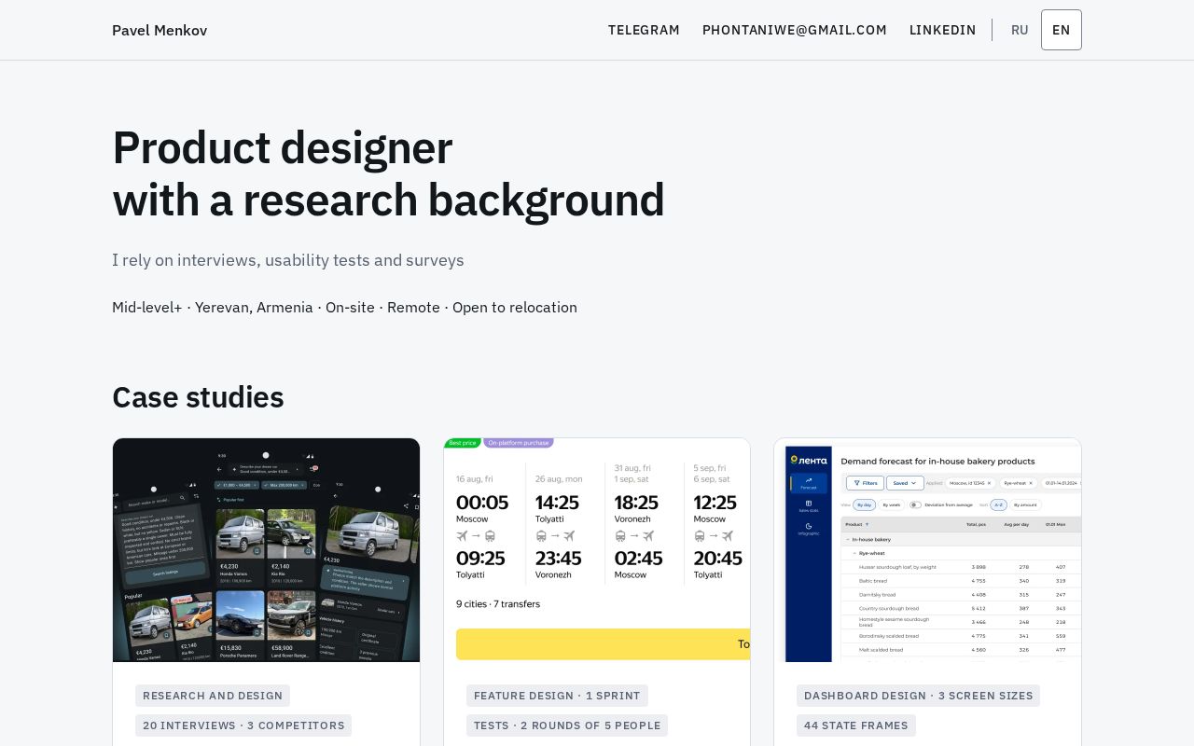This screenshot has width=1194, height=746.
Task: Switch language to RU
Action: tap(1020, 30)
